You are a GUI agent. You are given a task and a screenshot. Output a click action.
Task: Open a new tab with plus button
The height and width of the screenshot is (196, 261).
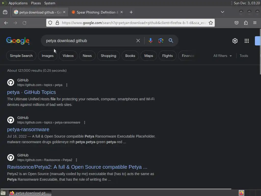pyautogui.click(x=131, y=12)
